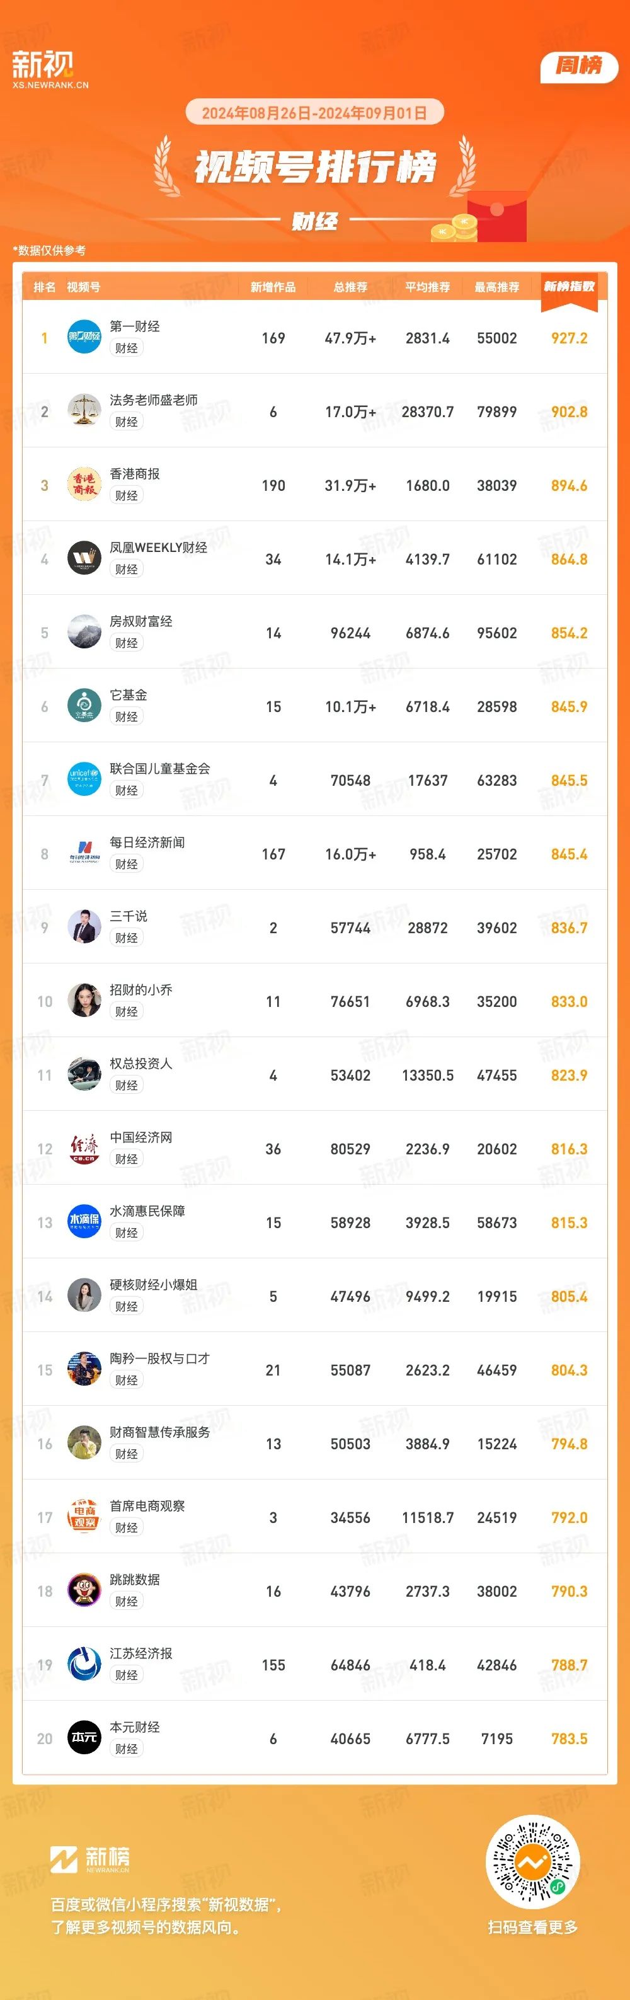Click the 江苏经济报 blue swirl logo

point(84,1665)
